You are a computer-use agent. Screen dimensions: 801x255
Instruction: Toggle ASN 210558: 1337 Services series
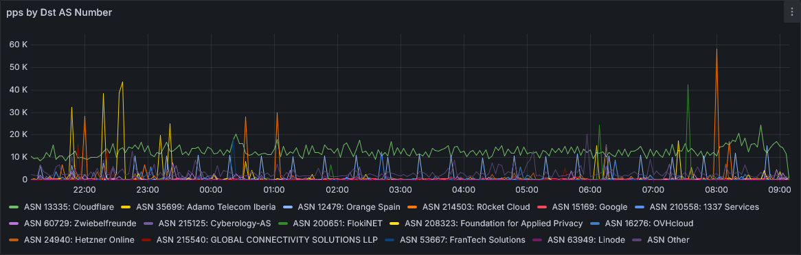click(704, 207)
